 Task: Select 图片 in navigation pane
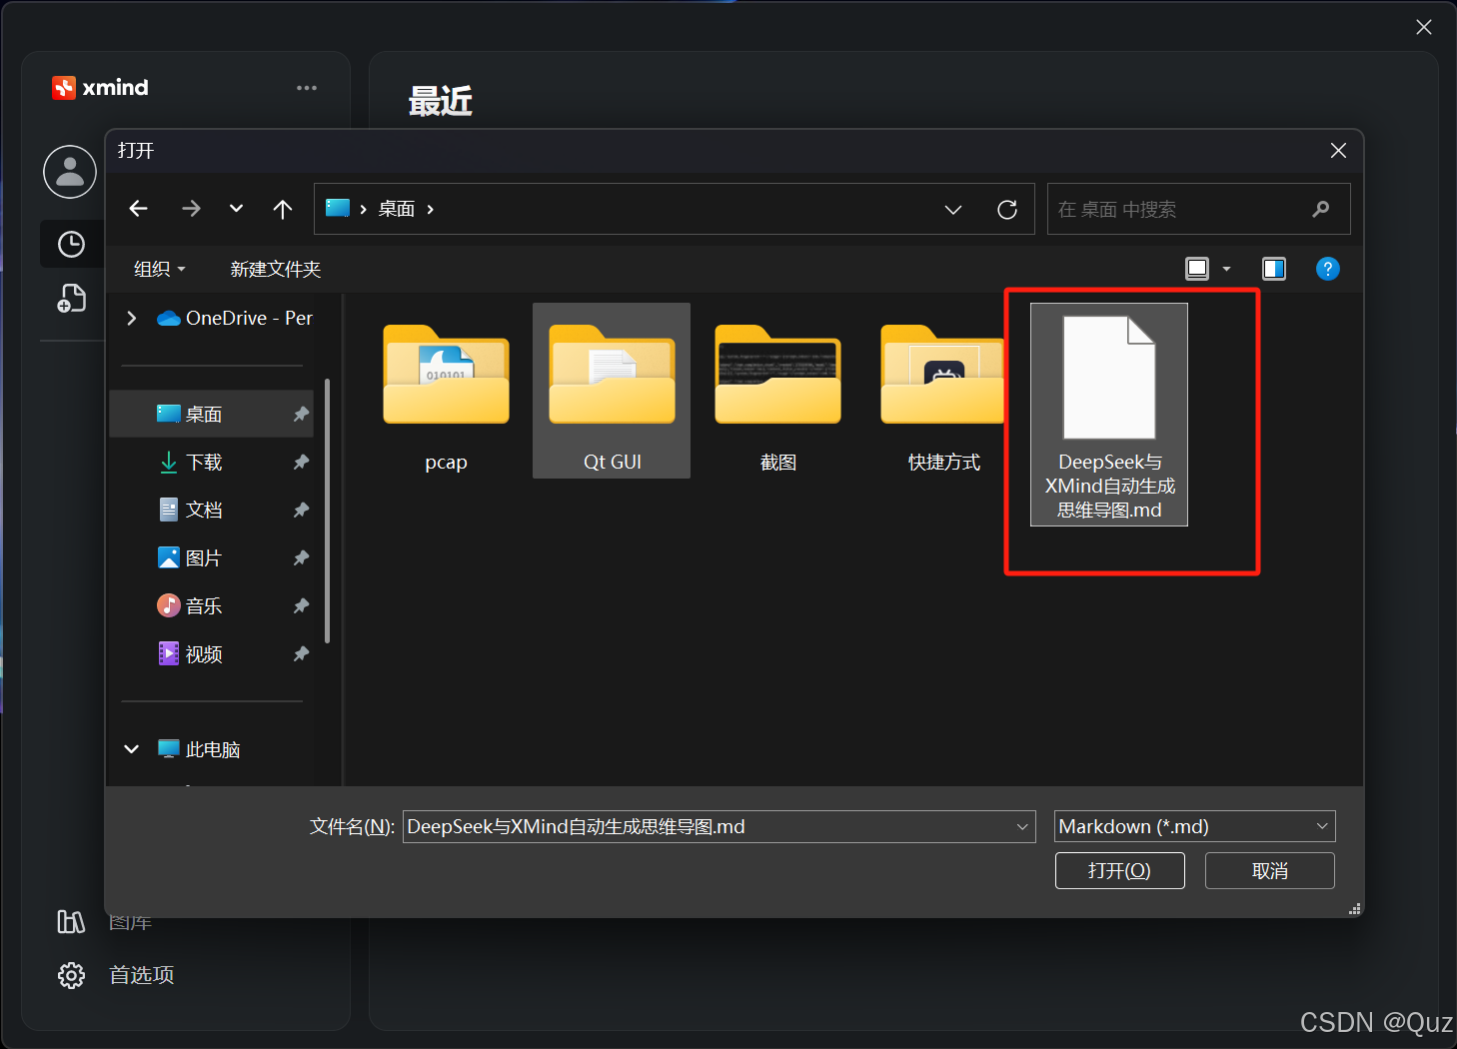(x=211, y=557)
